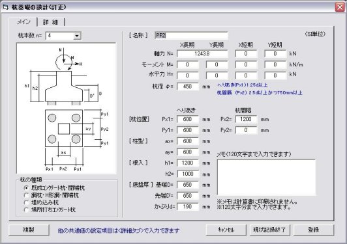Switch to the 詳細 tab
Viewport: 347px width, 244px height.
point(51,22)
